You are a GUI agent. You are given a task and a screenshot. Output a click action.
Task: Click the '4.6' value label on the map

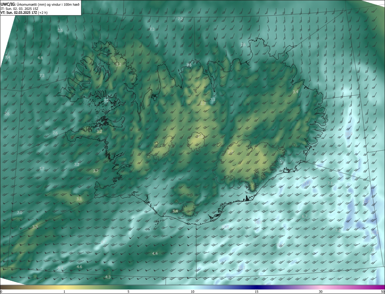pyautogui.click(x=79, y=267)
